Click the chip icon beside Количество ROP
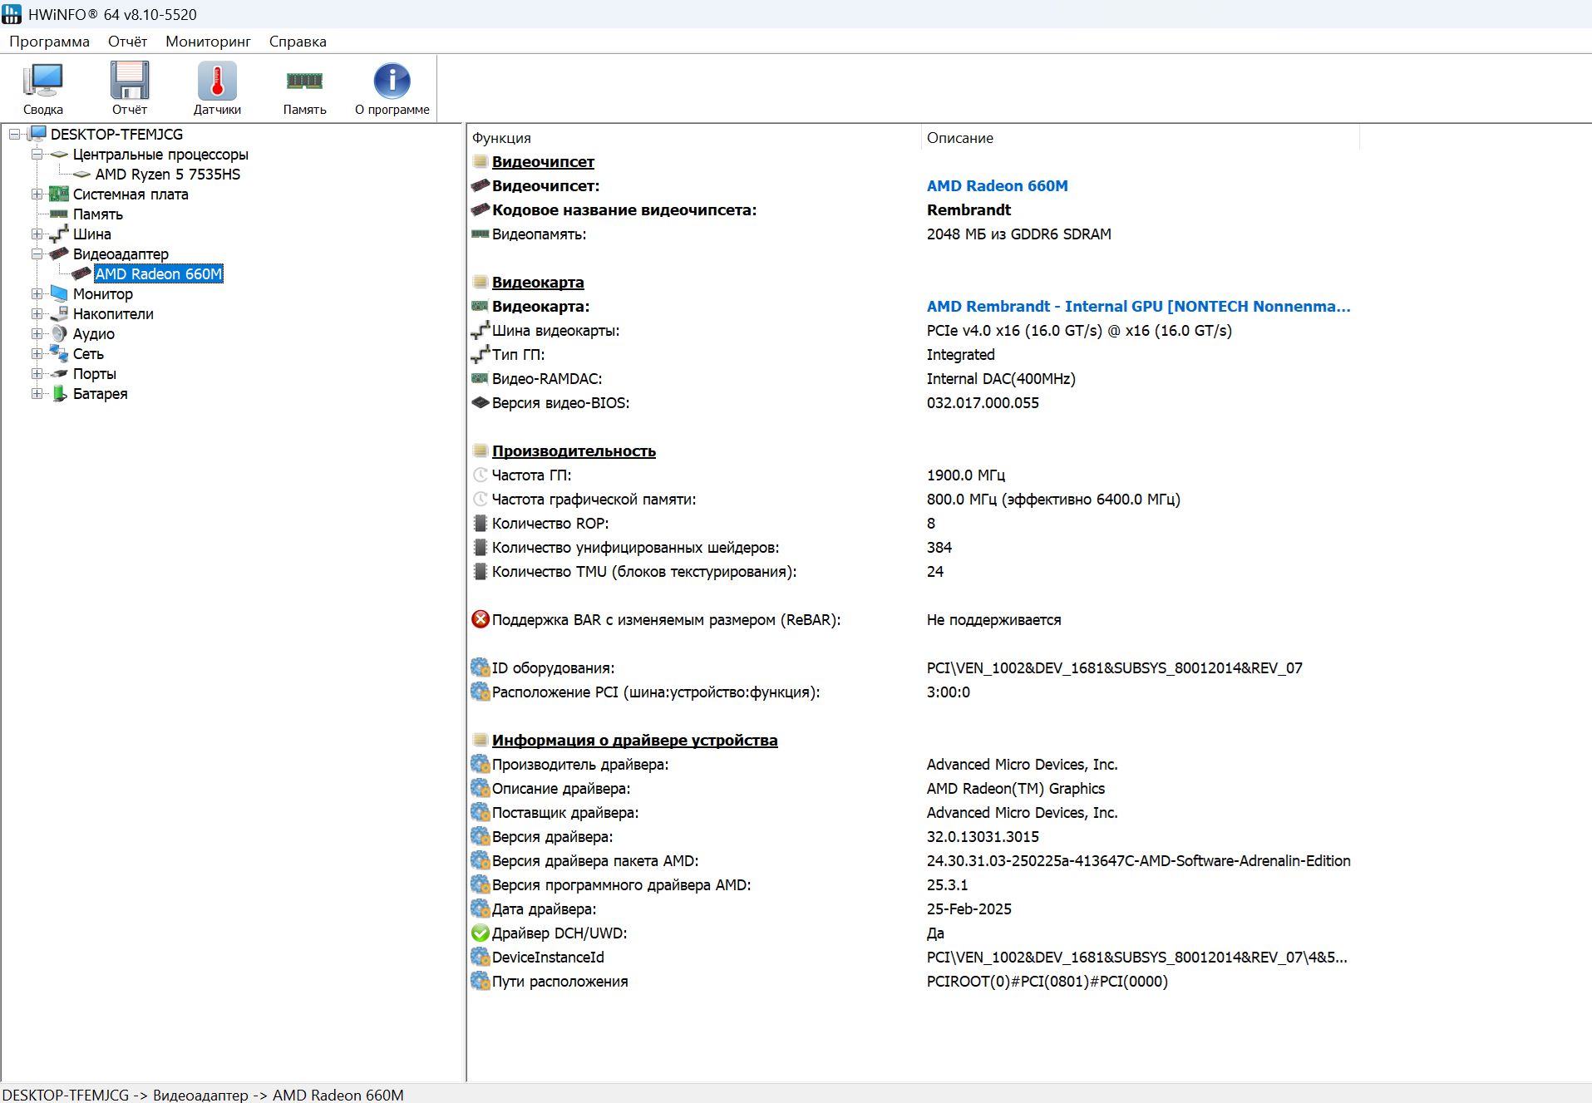 coord(481,523)
